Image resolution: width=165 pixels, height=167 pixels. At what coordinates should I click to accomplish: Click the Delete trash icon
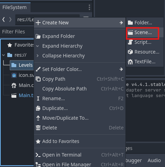point(38,128)
